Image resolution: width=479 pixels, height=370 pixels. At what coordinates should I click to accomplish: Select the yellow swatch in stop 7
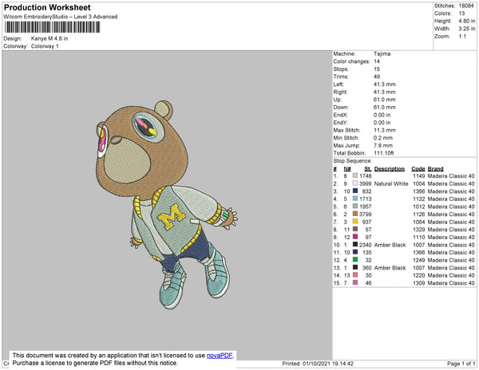(355, 222)
